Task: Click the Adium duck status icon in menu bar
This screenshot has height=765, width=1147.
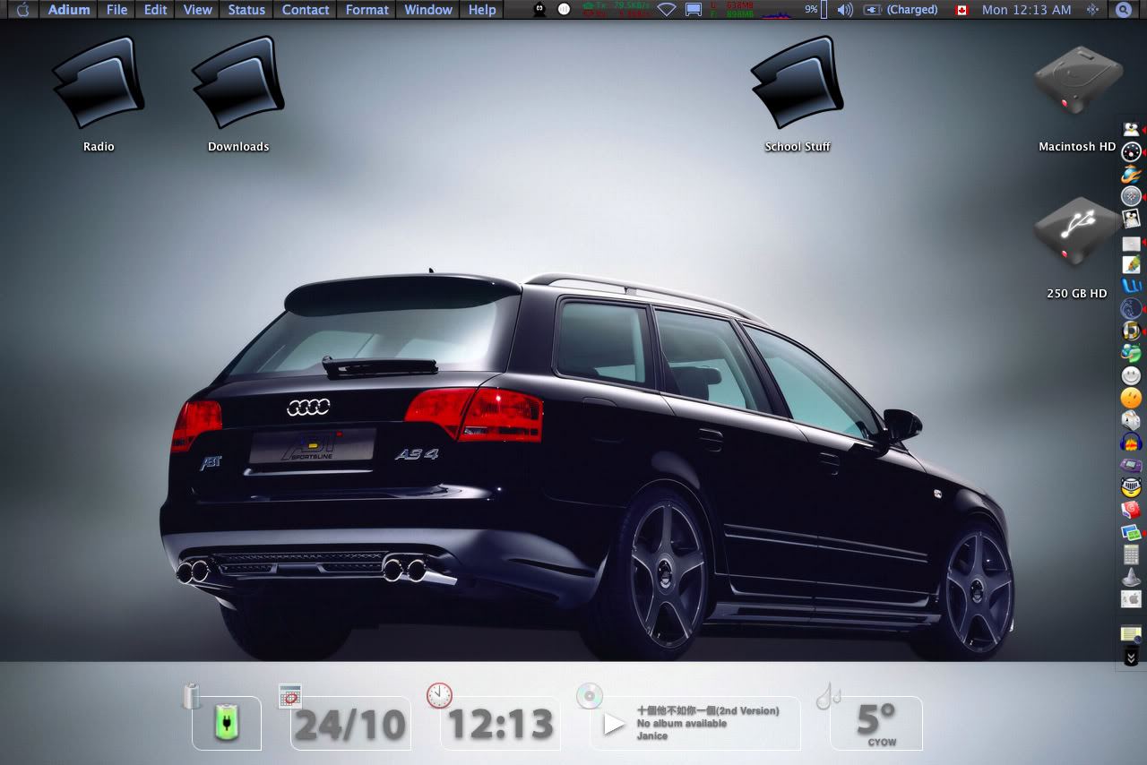Action: [539, 10]
